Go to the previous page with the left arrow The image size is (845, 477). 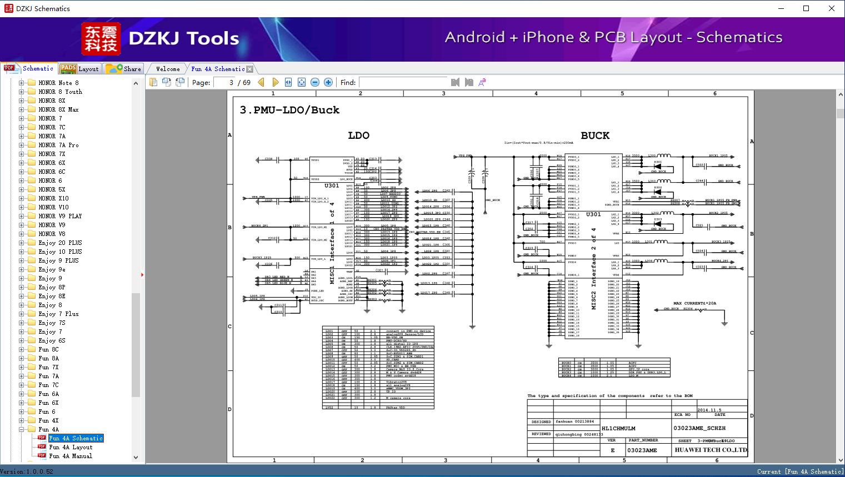click(x=261, y=82)
